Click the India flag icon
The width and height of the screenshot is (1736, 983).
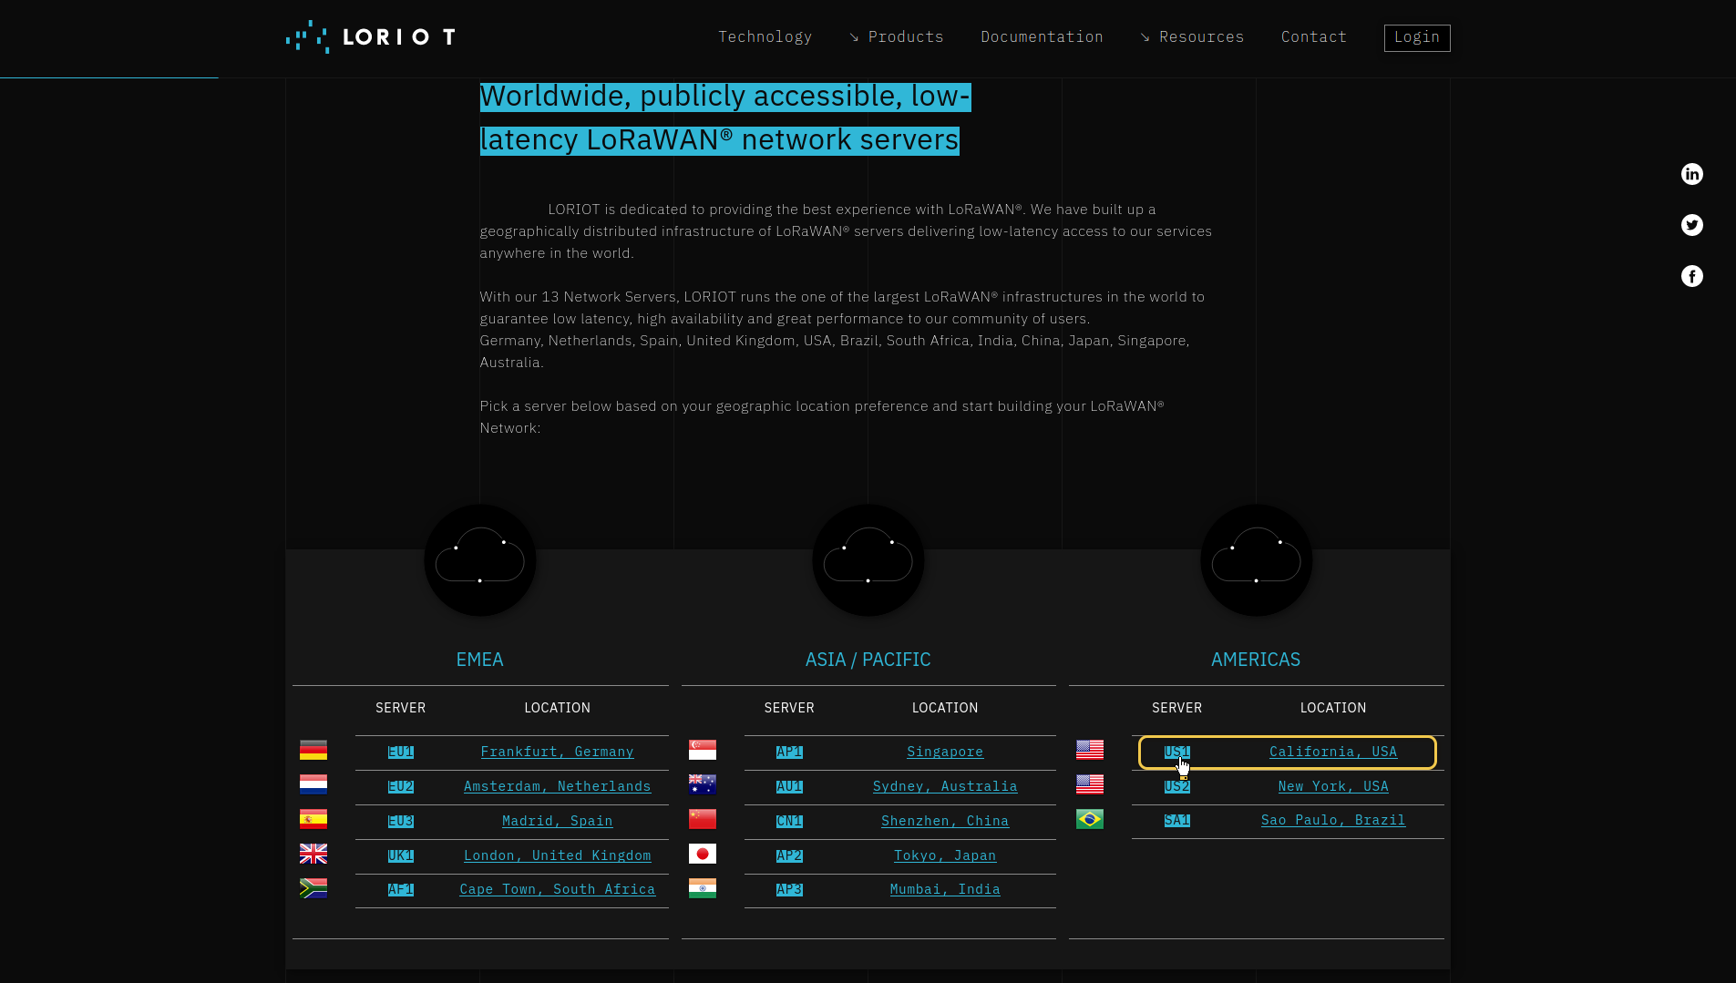[x=703, y=888]
